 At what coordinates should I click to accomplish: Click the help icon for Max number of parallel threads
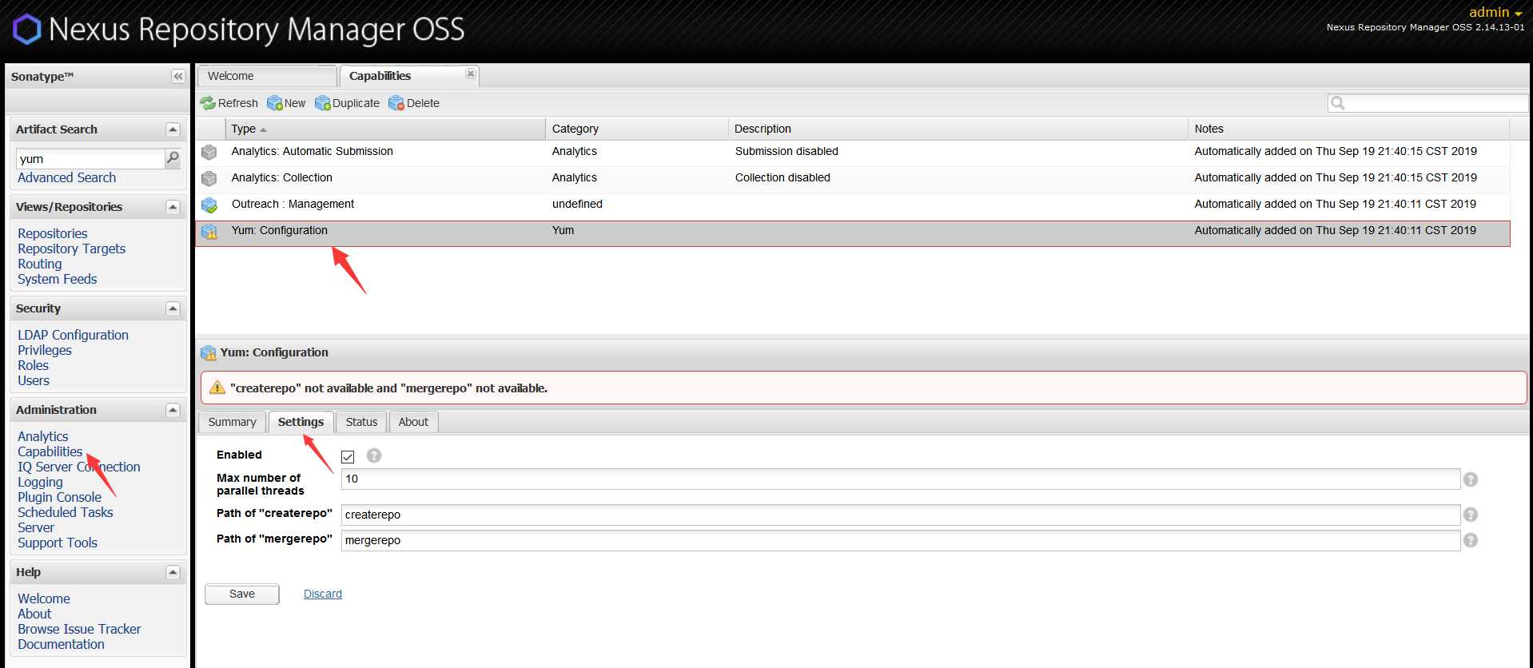[x=1470, y=479]
